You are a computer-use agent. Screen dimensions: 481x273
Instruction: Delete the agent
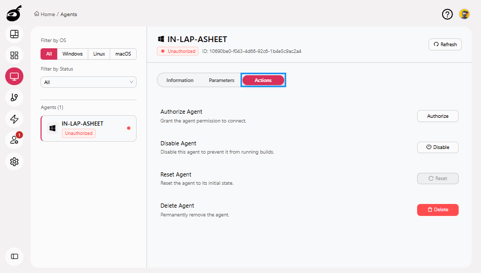[438, 210]
